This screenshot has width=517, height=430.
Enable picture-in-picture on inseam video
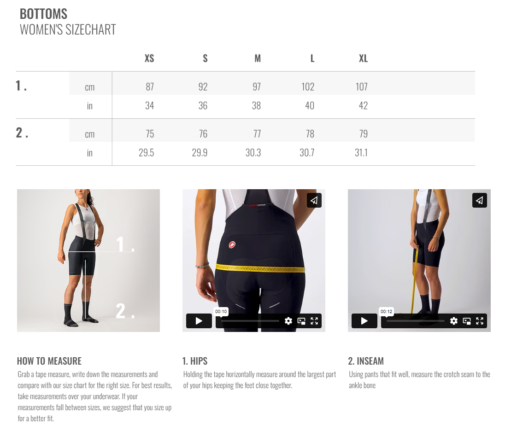(467, 321)
